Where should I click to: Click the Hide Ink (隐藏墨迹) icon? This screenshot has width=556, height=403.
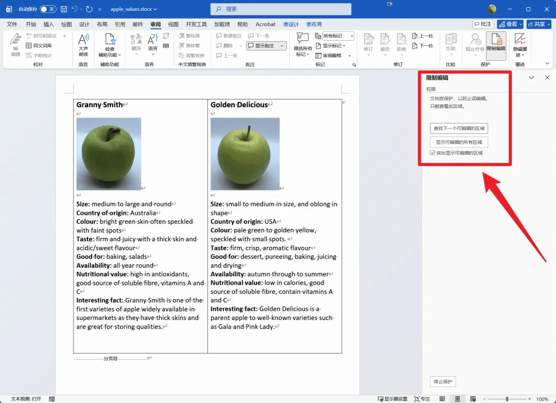point(520,45)
